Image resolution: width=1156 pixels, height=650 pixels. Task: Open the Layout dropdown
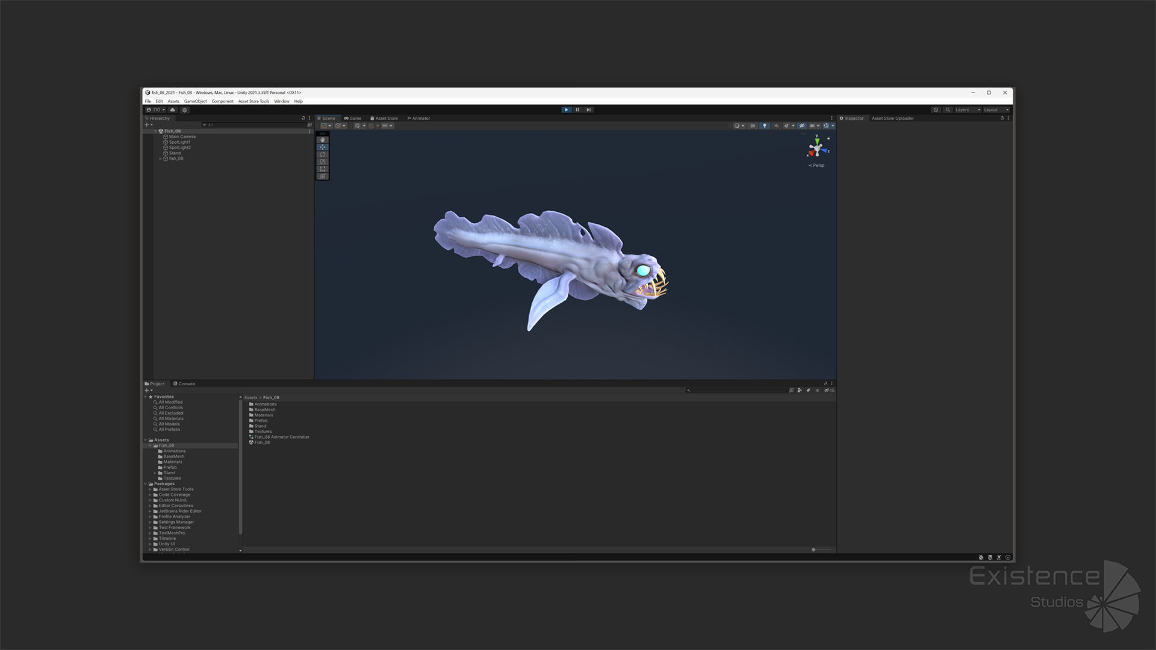(x=996, y=110)
